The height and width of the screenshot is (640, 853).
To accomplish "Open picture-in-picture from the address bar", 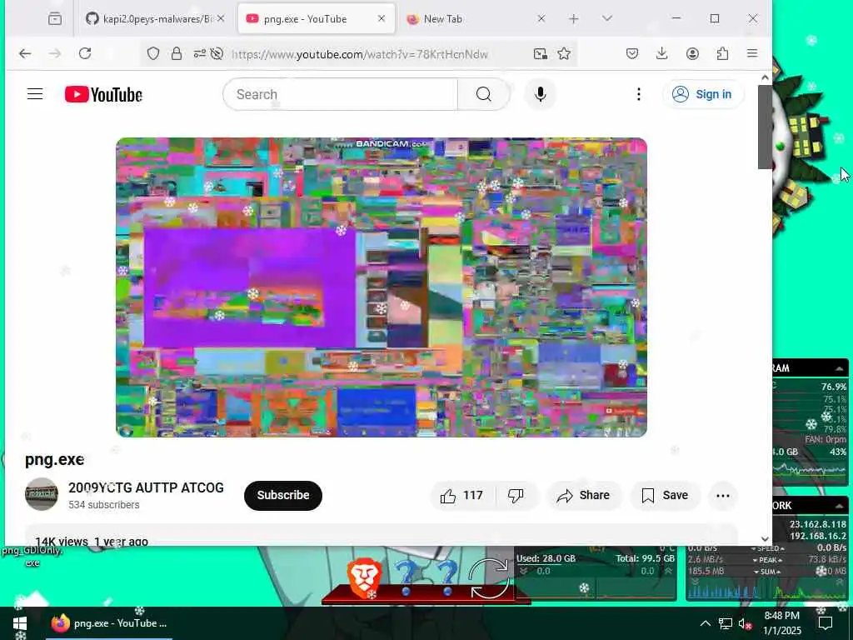I will point(540,53).
